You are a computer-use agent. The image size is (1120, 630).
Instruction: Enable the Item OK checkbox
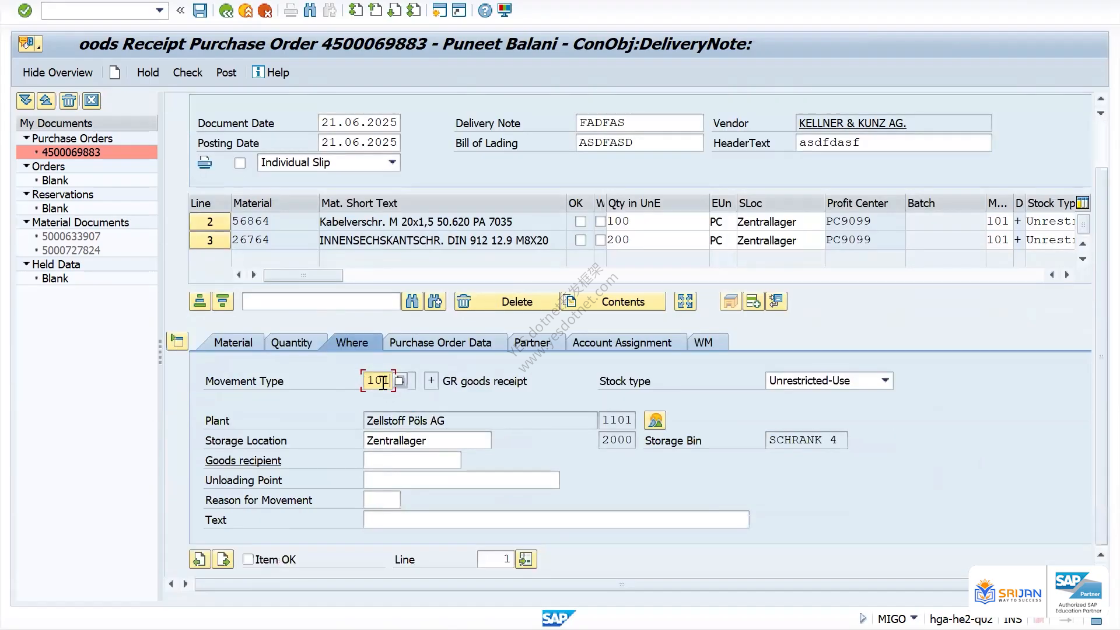(249, 559)
